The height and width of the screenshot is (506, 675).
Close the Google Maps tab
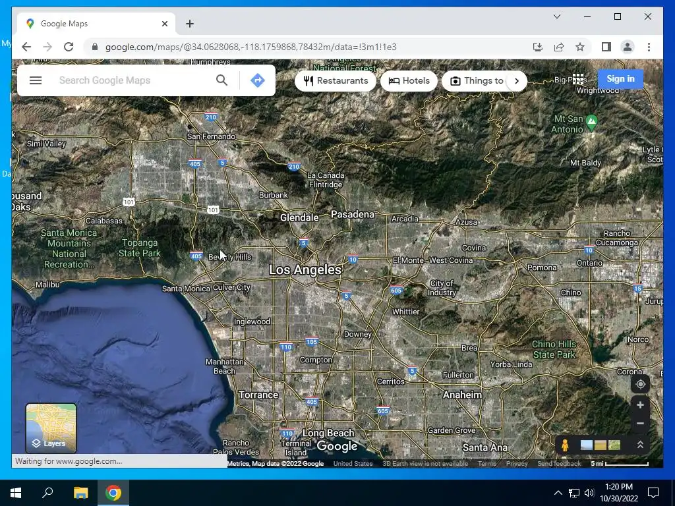(164, 24)
